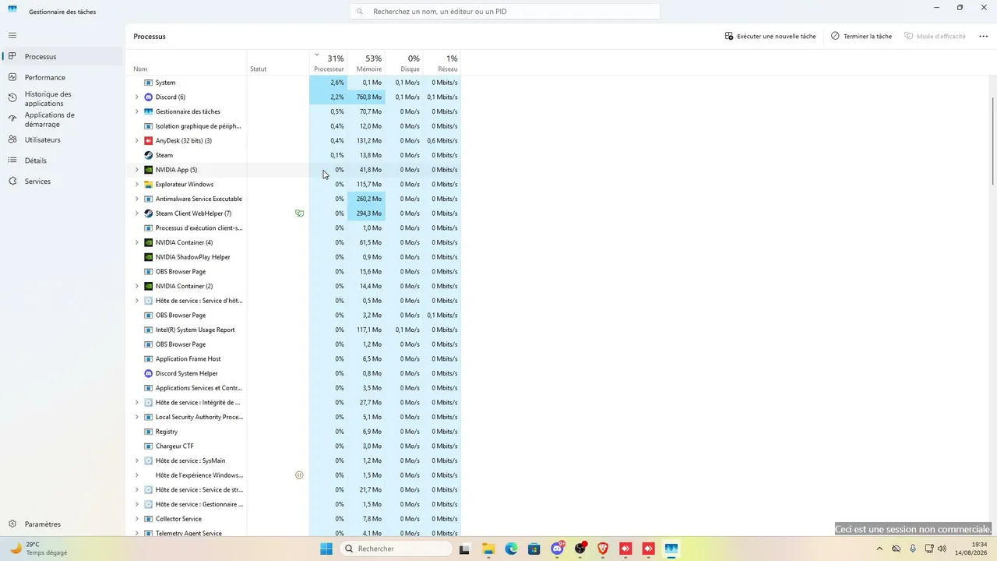Click the taskbar Rechercher search box
The height and width of the screenshot is (561, 997).
pos(396,549)
